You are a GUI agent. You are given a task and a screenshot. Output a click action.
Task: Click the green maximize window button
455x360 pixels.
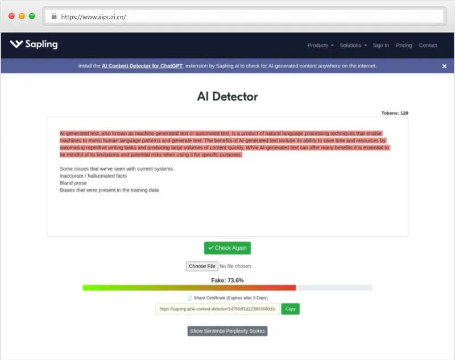(x=32, y=16)
